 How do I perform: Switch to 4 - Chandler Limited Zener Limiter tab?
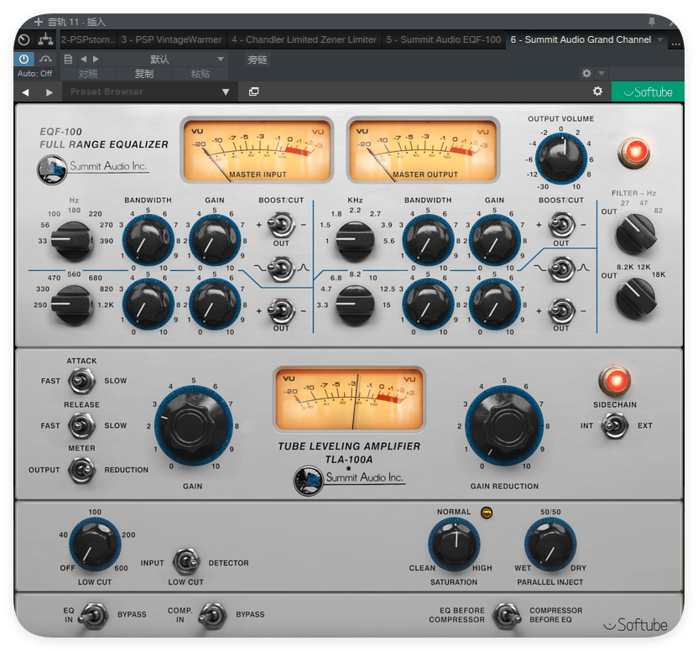(304, 39)
